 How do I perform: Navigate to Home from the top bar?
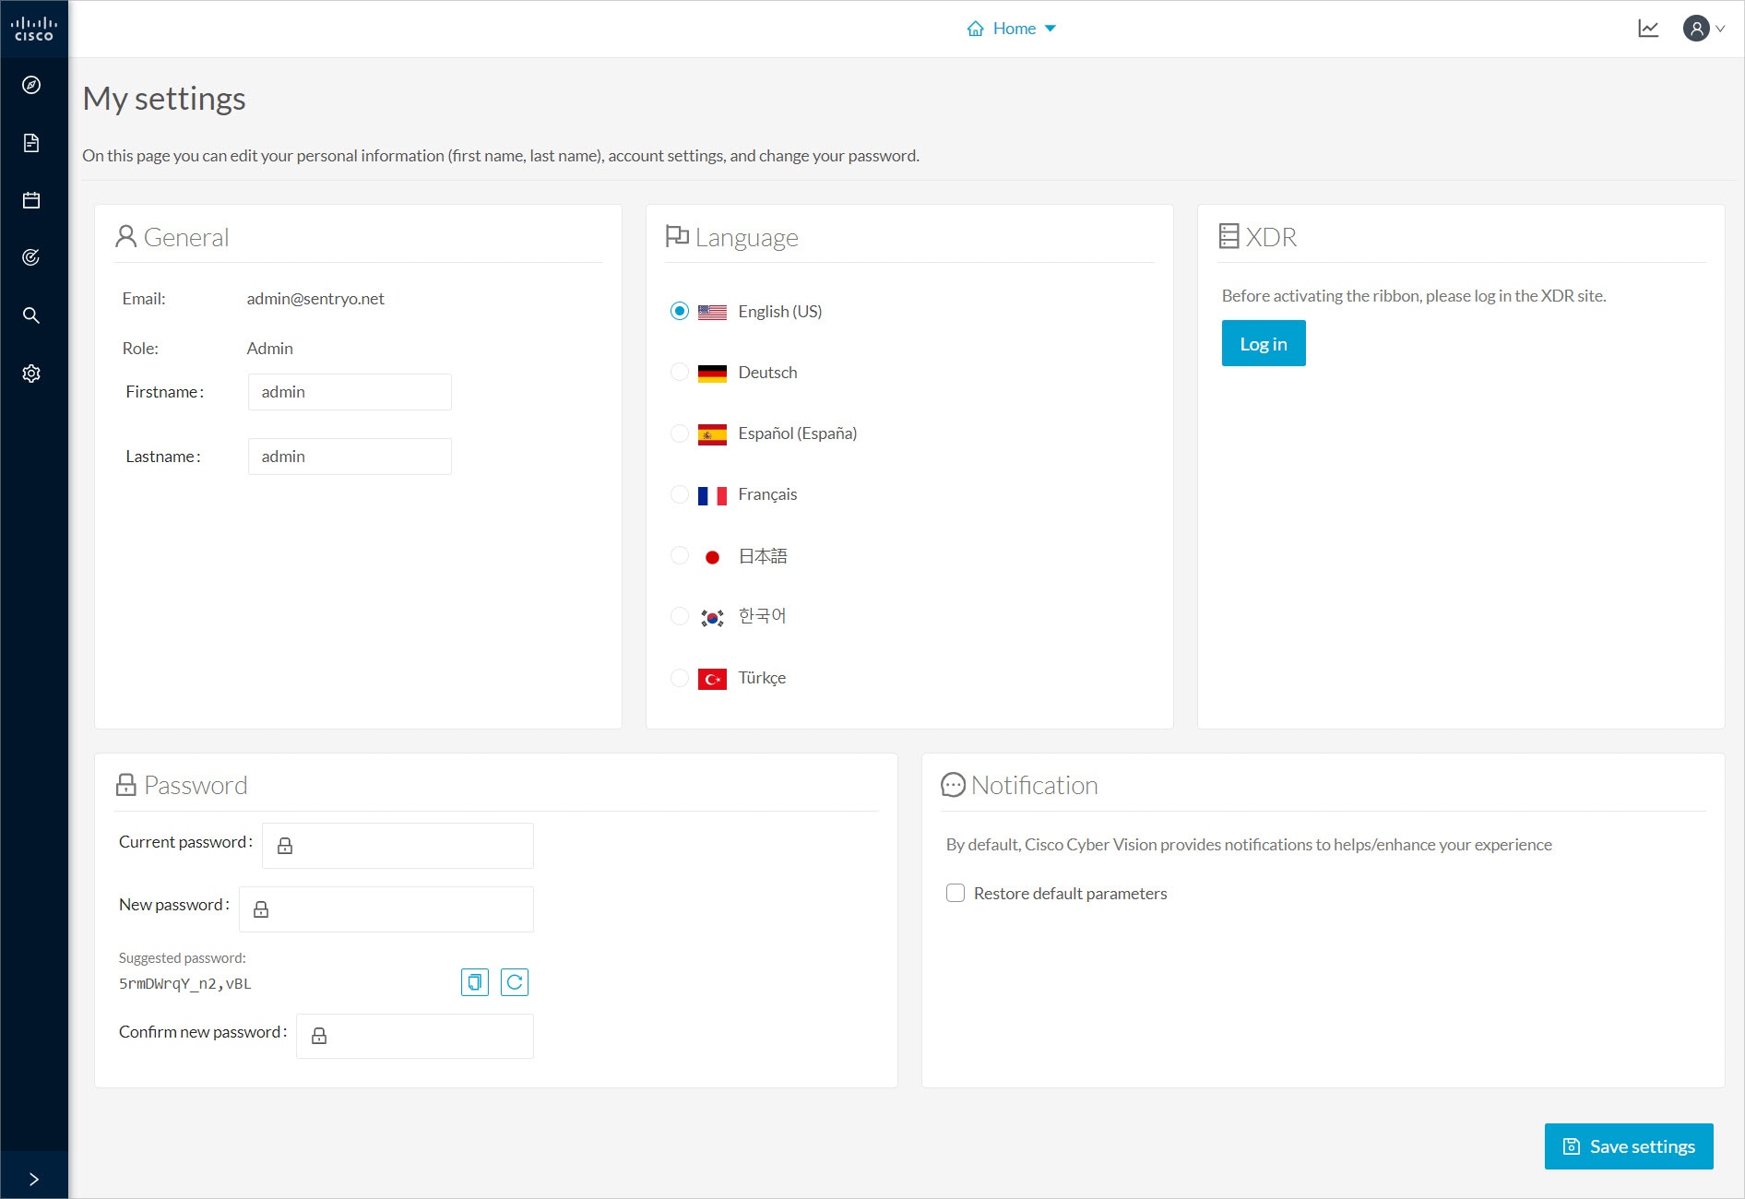point(1015,28)
